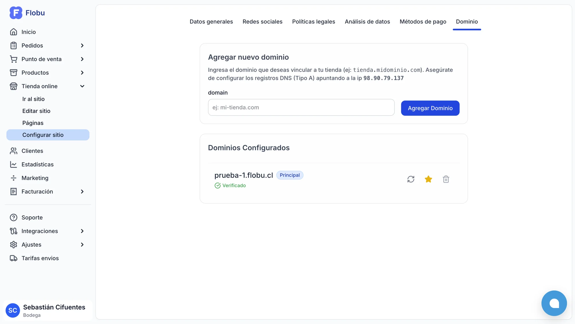The height and width of the screenshot is (324, 575).
Task: Delete the prueba-1.flobu.cl domain
Action: tap(446, 179)
